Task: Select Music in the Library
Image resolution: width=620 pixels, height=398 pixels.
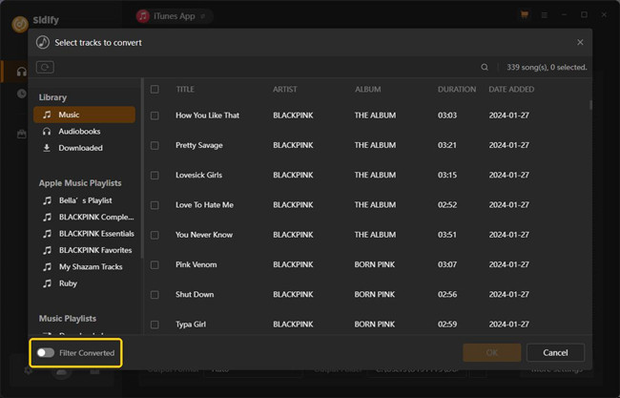Action: (84, 115)
